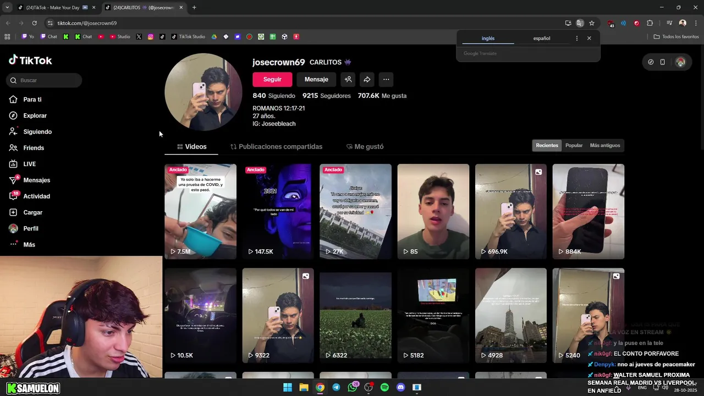Click install app icon in address bar
This screenshot has width=704, height=396.
click(x=568, y=23)
